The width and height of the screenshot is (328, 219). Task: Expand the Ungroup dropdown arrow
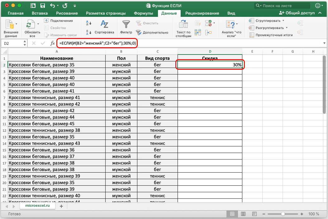click(x=287, y=28)
